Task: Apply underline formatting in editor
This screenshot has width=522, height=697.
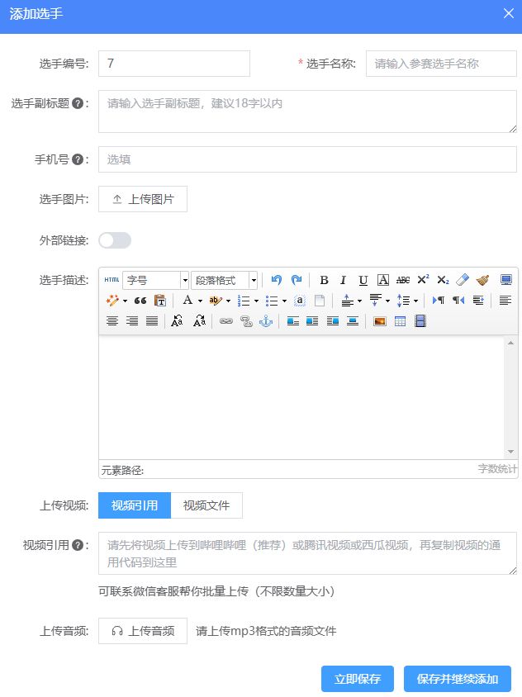Action: (x=363, y=280)
